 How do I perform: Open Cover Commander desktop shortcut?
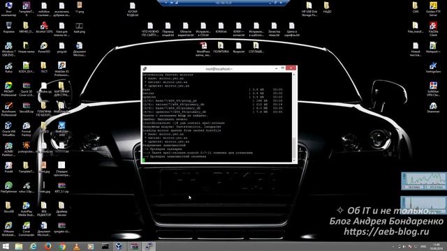(x=27, y=229)
